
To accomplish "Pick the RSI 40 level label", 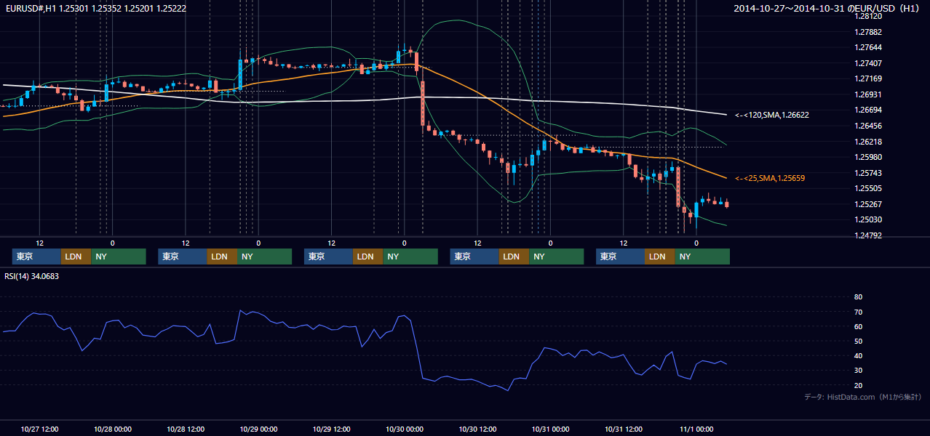I will (858, 356).
